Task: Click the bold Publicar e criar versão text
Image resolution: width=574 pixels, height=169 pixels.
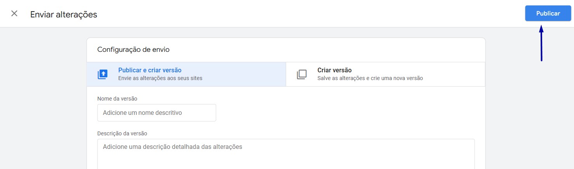Action: point(150,70)
